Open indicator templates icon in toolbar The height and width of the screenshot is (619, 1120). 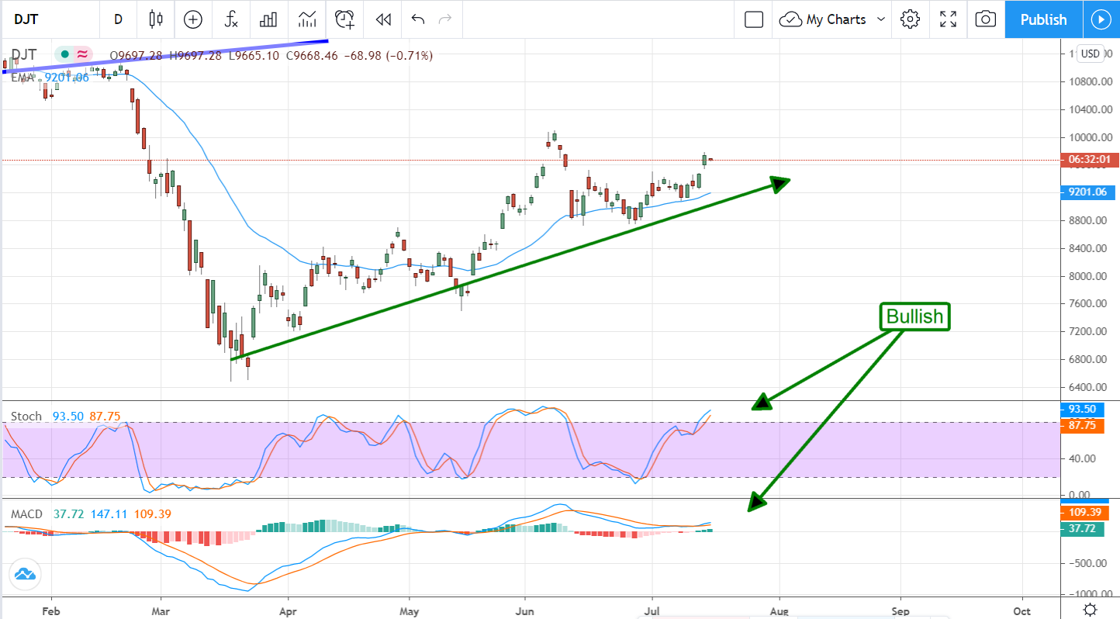tap(307, 19)
